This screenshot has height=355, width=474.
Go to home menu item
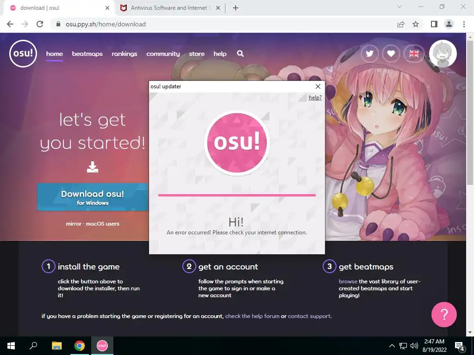coord(55,54)
